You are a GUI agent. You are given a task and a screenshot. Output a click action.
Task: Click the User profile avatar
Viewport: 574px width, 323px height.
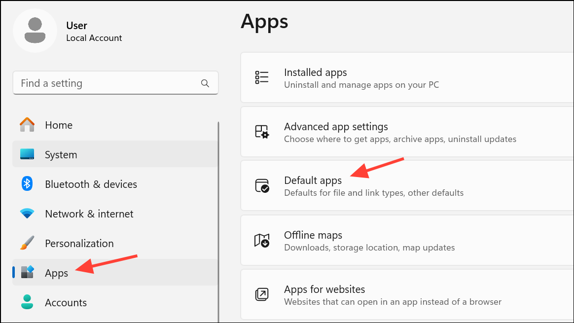pos(35,30)
